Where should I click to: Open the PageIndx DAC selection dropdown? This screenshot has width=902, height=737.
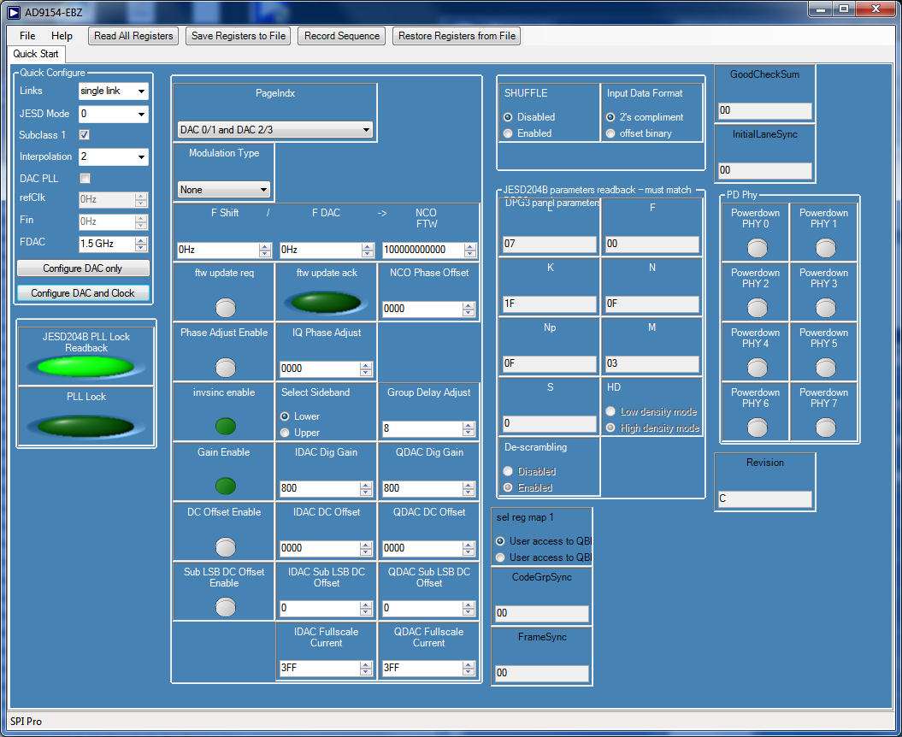pyautogui.click(x=275, y=130)
